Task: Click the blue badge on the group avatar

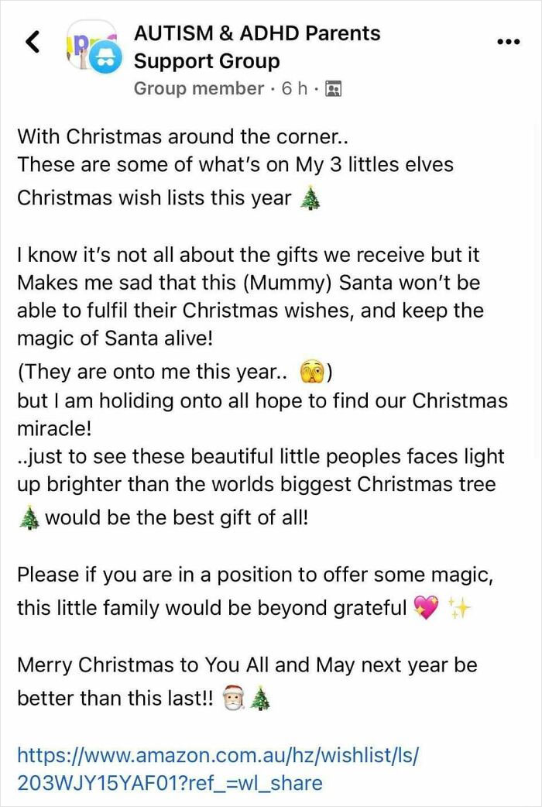Action: pyautogui.click(x=103, y=58)
